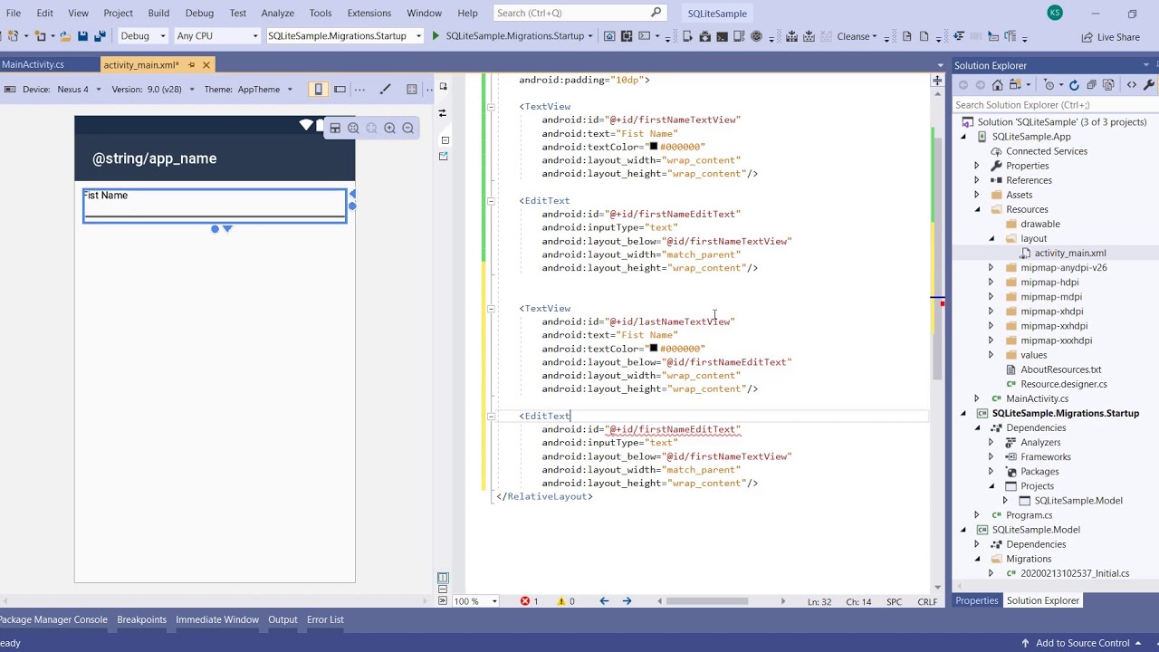Collapse the Resources folder

point(977,209)
